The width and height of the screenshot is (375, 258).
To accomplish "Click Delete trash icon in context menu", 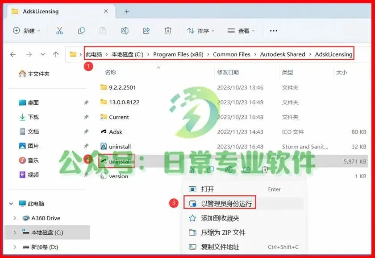I will [x=265, y=169].
